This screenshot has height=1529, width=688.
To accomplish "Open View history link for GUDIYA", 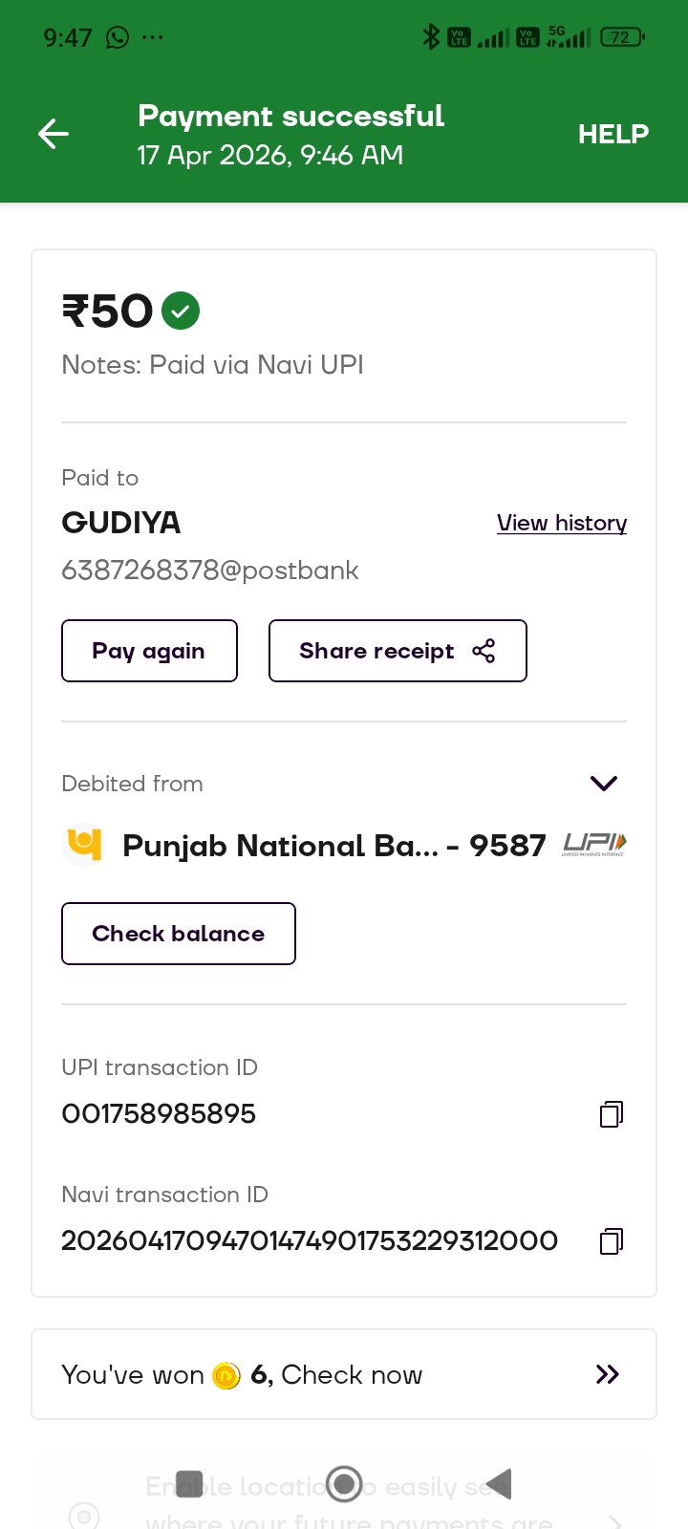I will [562, 523].
